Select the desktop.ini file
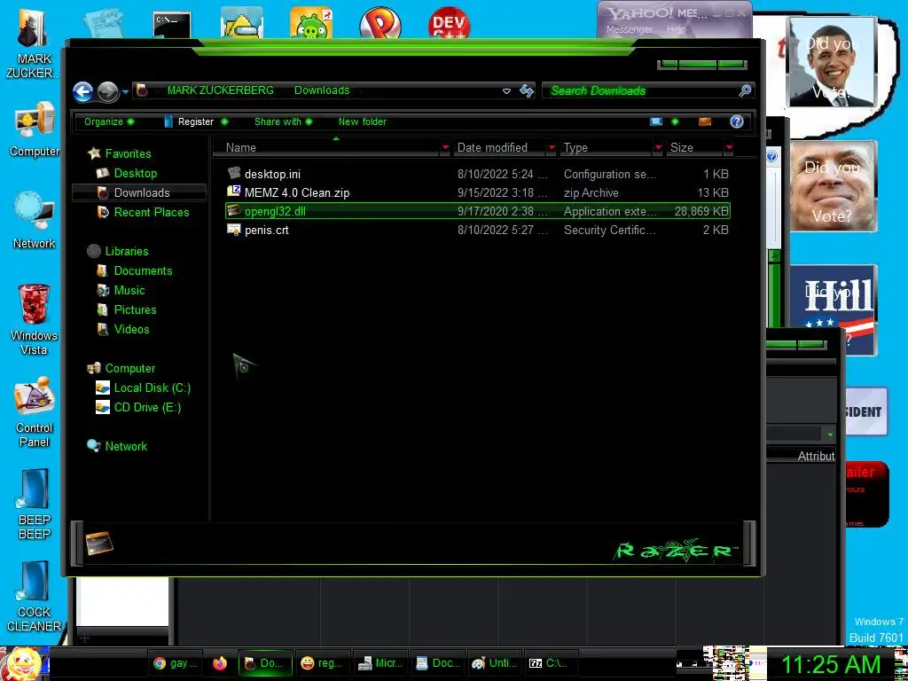 (478, 174)
